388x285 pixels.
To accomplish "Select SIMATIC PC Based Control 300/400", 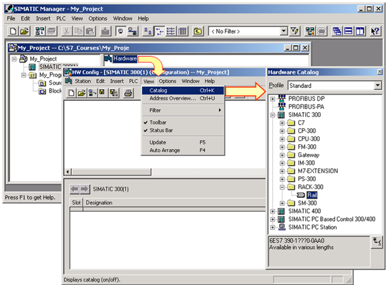I will pos(332,219).
